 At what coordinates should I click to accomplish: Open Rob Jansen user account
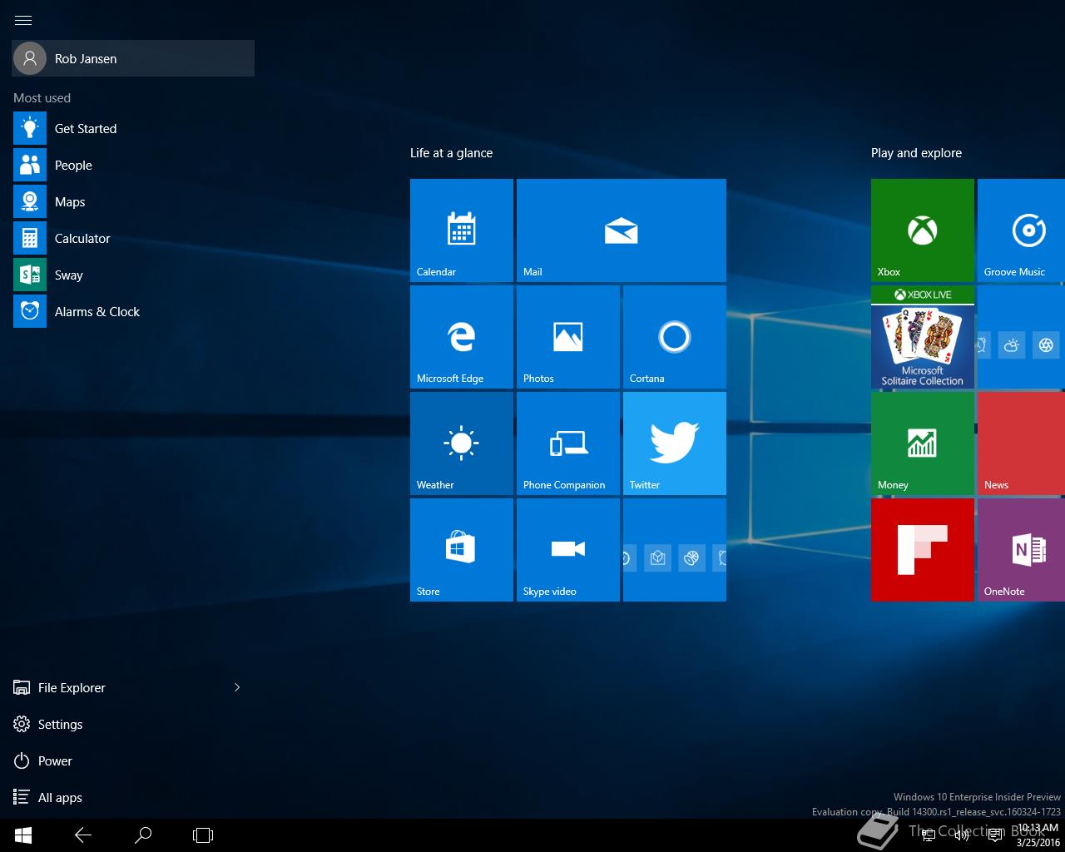[133, 58]
